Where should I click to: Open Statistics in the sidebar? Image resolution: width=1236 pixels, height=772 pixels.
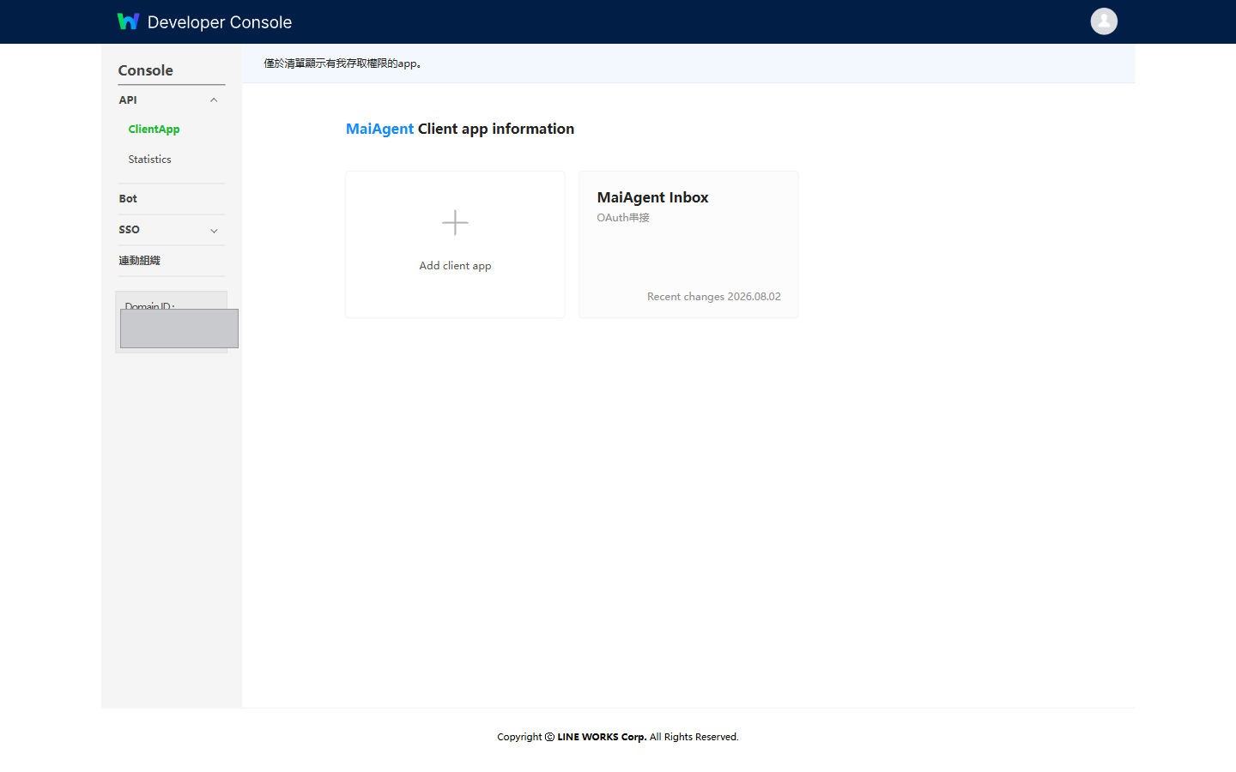tap(149, 160)
